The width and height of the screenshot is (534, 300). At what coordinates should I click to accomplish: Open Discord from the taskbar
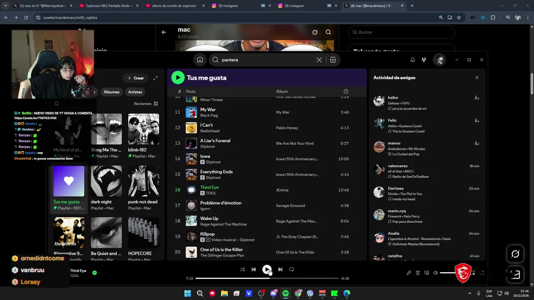tap(273, 293)
